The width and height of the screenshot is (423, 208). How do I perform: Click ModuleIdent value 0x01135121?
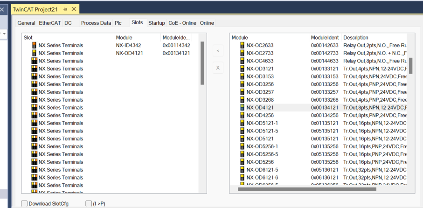click(325, 123)
